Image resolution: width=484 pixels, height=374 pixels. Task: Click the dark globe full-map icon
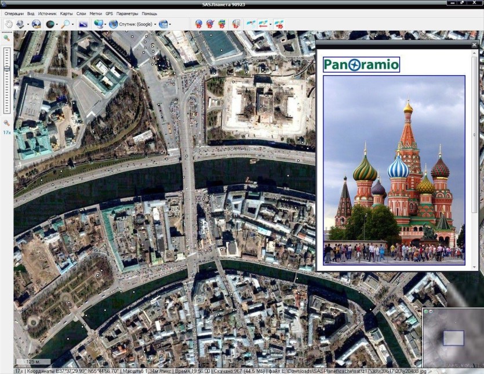(x=50, y=24)
